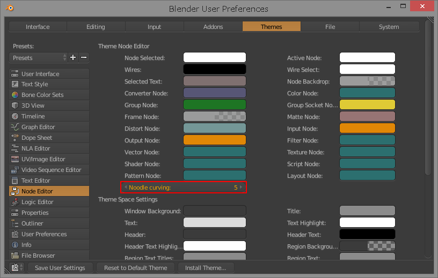Edit the Converter Node purple swatch

coord(215,93)
